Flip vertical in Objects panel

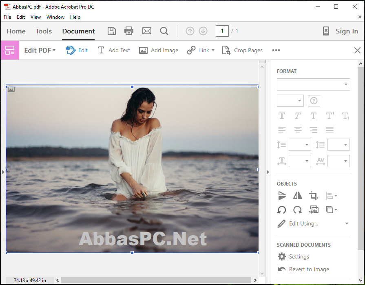click(282, 196)
